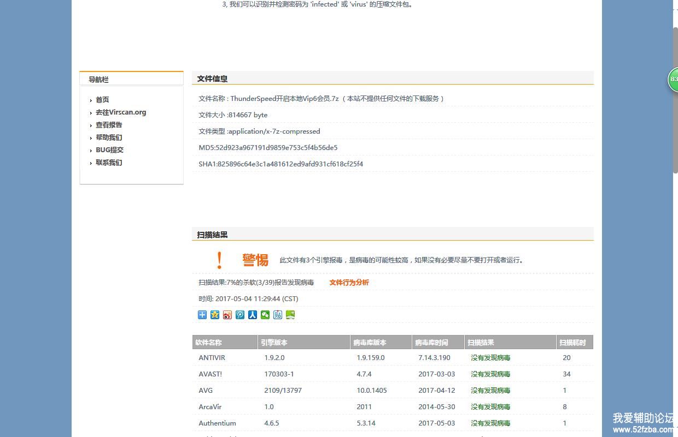Click the 7% (3/39) scan result summary
The width and height of the screenshot is (678, 437).
[256, 283]
